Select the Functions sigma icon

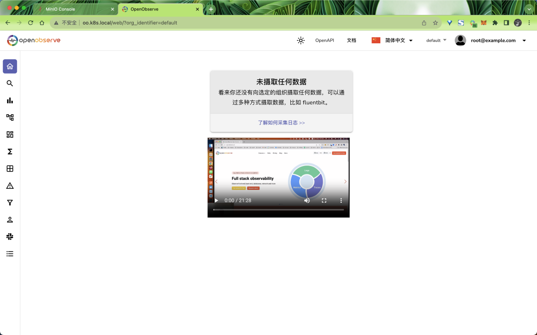pyautogui.click(x=10, y=152)
